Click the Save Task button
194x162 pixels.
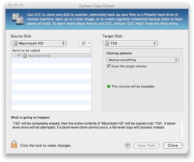[x=146, y=145]
